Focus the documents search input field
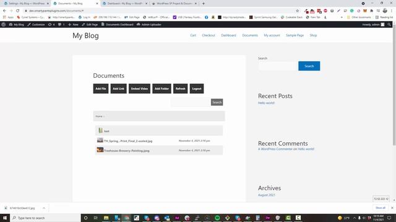This screenshot has height=222, width=396. (x=191, y=102)
